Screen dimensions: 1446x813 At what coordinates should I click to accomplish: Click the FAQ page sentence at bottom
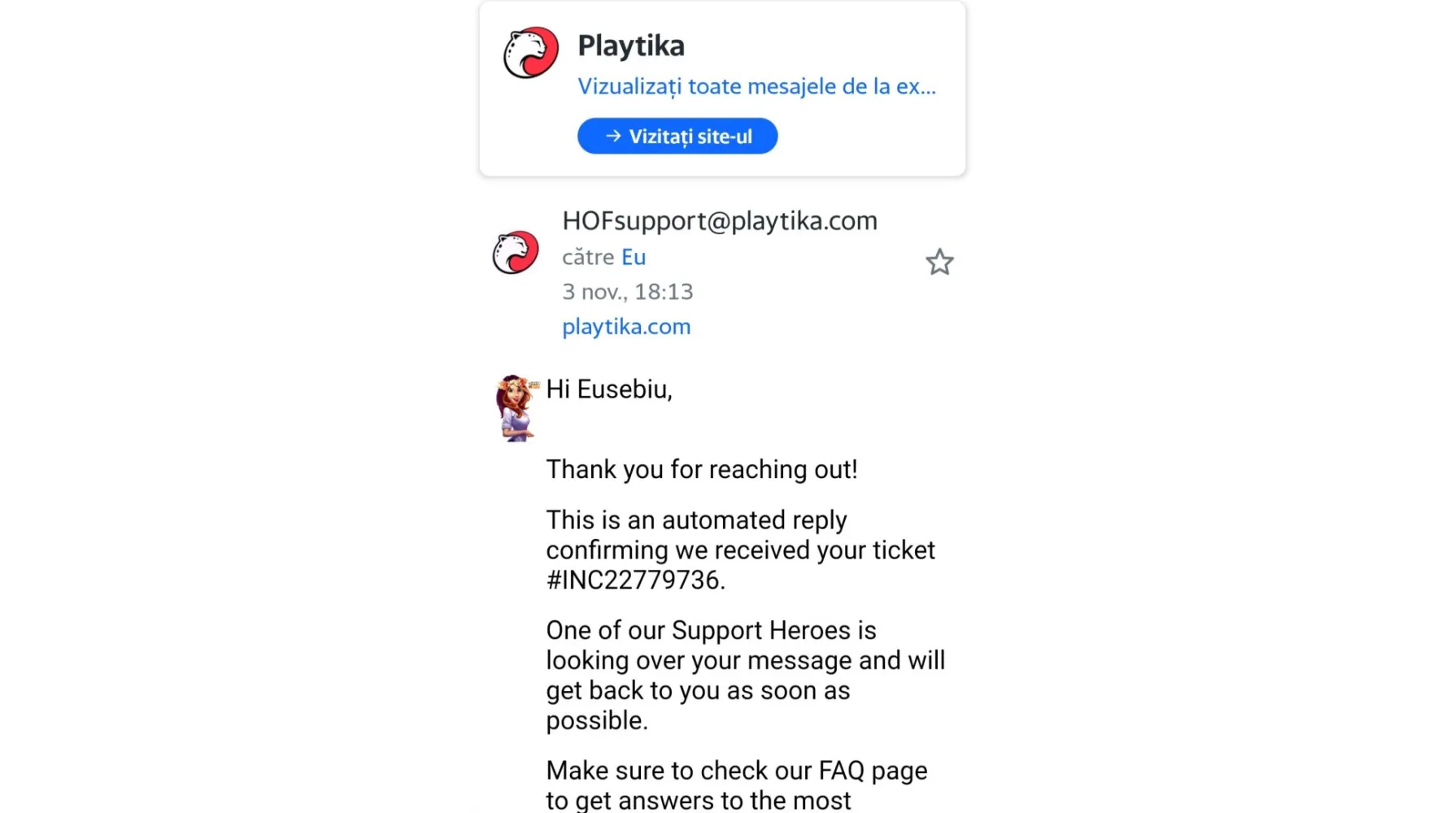pos(737,785)
